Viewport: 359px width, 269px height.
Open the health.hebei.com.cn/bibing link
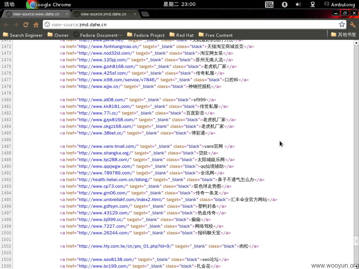115,180
